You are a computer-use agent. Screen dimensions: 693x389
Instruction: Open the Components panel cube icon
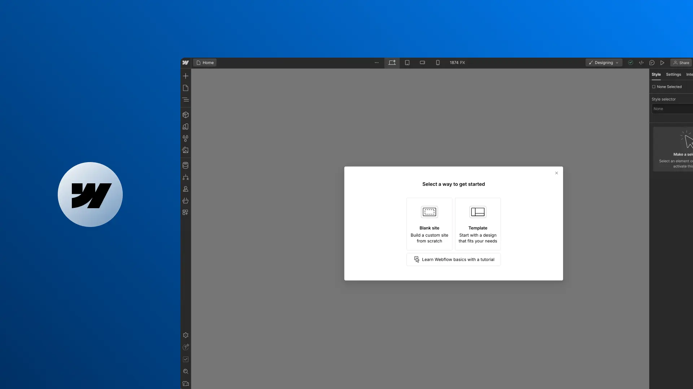(186, 115)
